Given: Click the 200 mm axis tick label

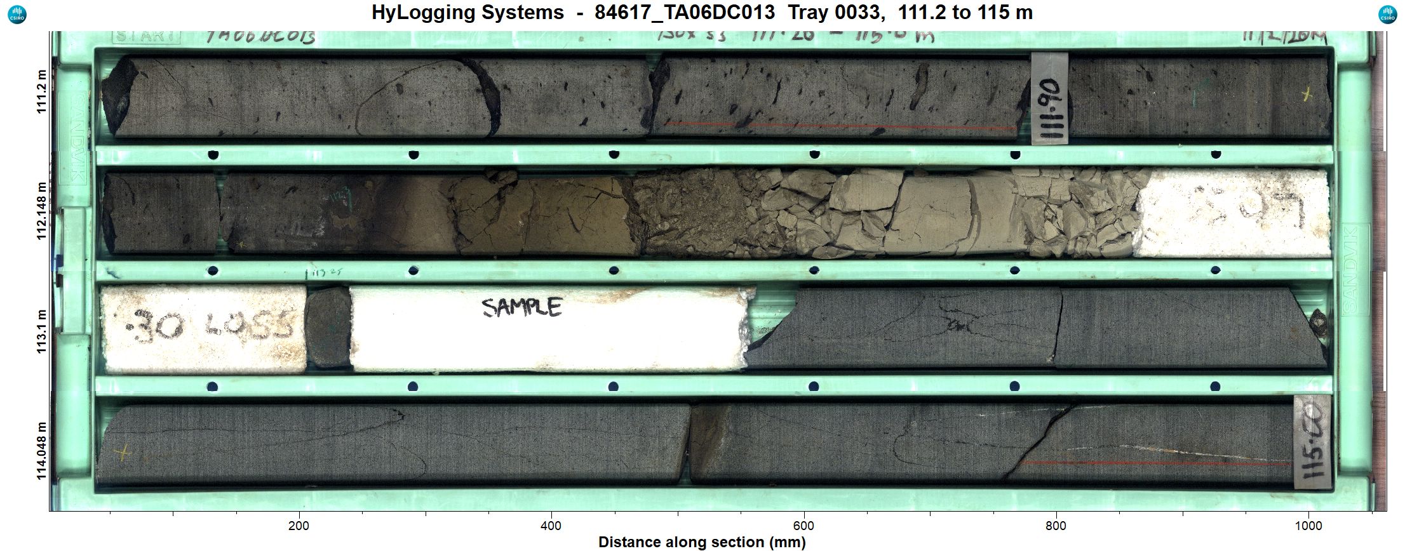Looking at the screenshot, I should pyautogui.click(x=299, y=526).
